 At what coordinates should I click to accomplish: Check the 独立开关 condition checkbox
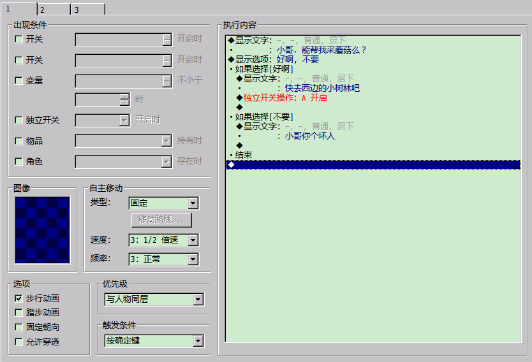pos(18,120)
